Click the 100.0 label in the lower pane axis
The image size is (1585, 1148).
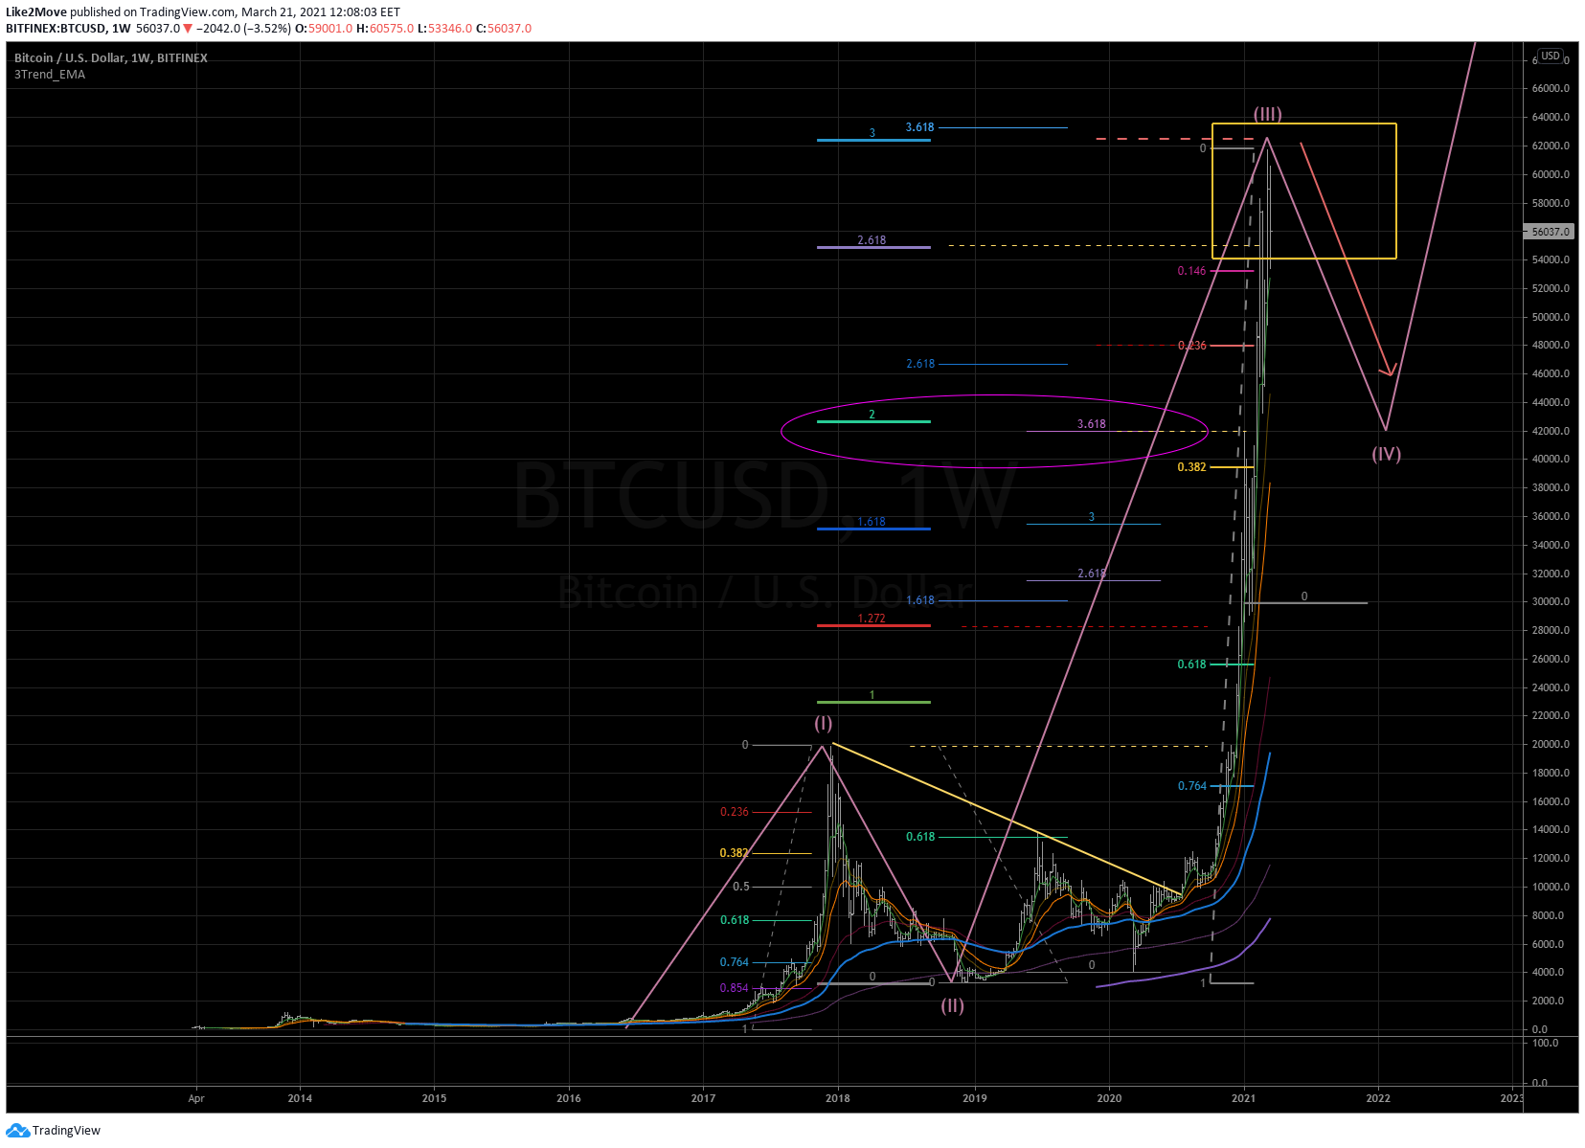pyautogui.click(x=1545, y=1043)
